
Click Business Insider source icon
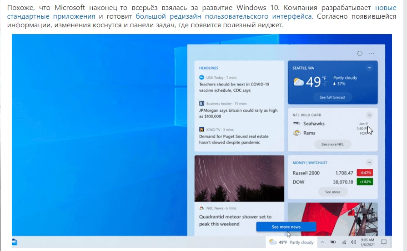click(x=201, y=103)
